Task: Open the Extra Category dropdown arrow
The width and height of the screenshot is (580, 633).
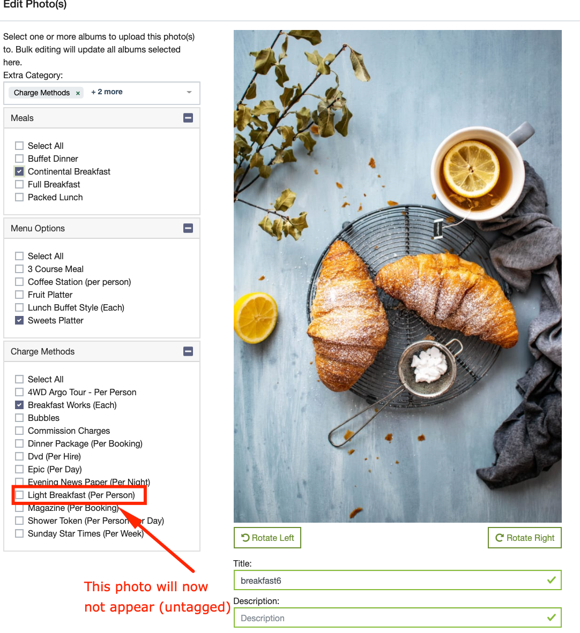Action: pyautogui.click(x=189, y=92)
